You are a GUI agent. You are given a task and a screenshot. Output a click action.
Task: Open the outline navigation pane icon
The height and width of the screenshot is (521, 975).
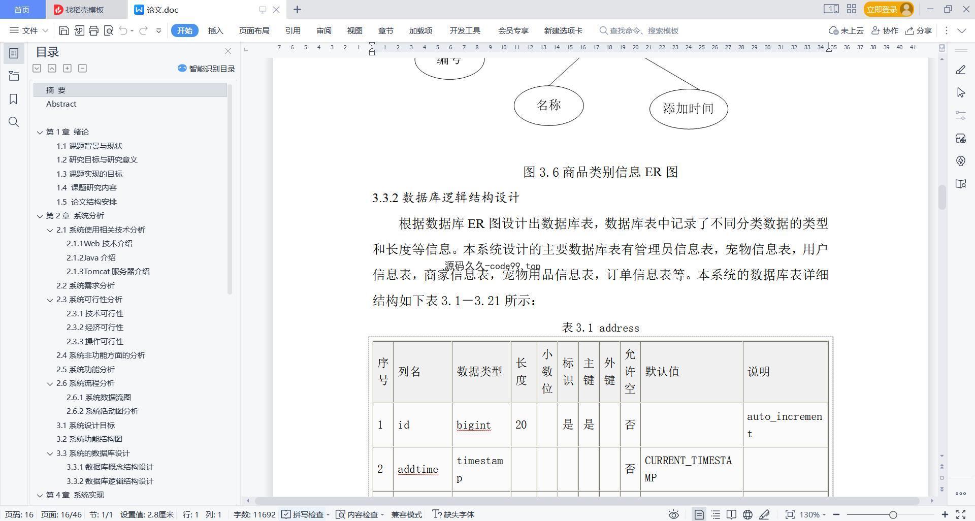[14, 53]
